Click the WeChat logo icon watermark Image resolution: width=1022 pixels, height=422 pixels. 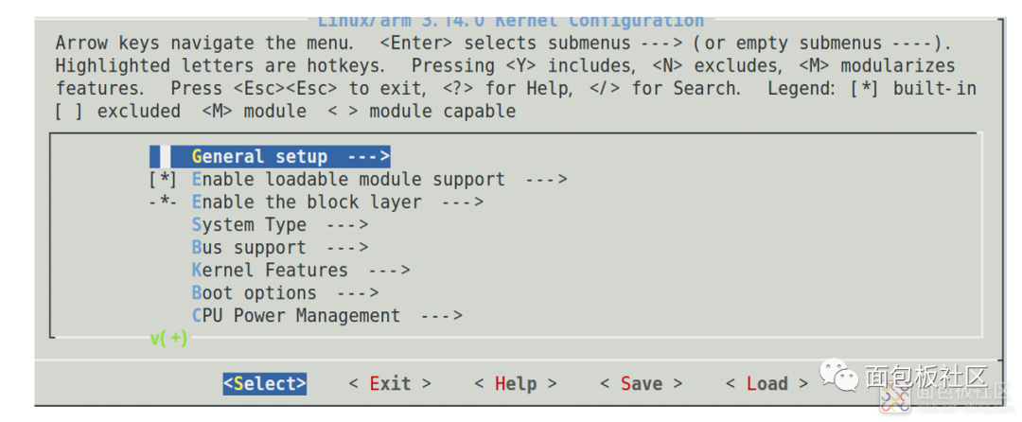[x=838, y=375]
